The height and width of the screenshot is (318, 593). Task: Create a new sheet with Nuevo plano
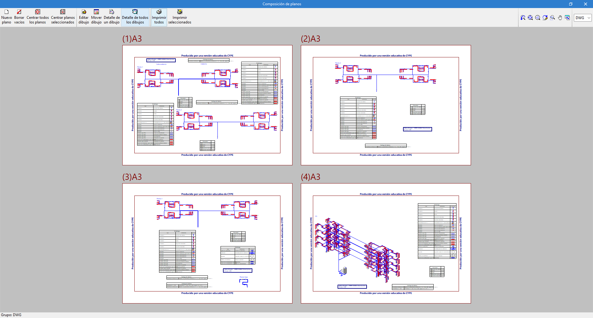[6, 17]
